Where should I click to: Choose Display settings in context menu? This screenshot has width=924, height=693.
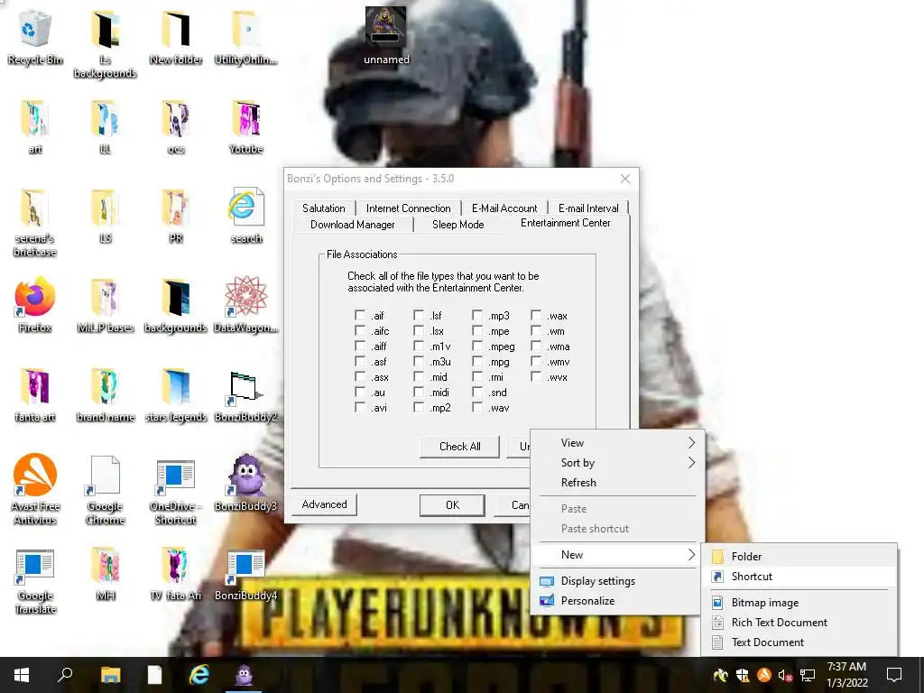tap(617, 581)
